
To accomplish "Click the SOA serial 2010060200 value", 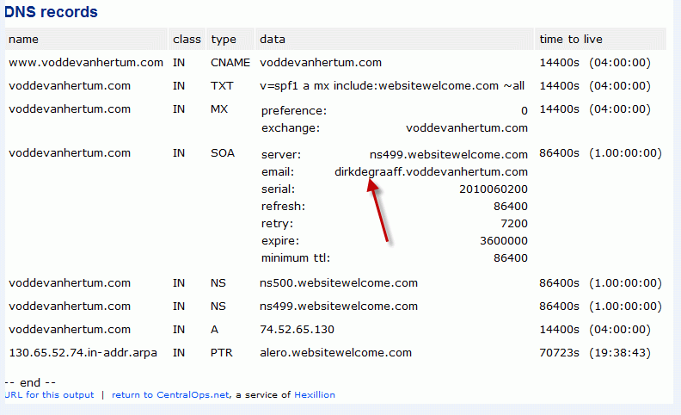I will coord(494,189).
